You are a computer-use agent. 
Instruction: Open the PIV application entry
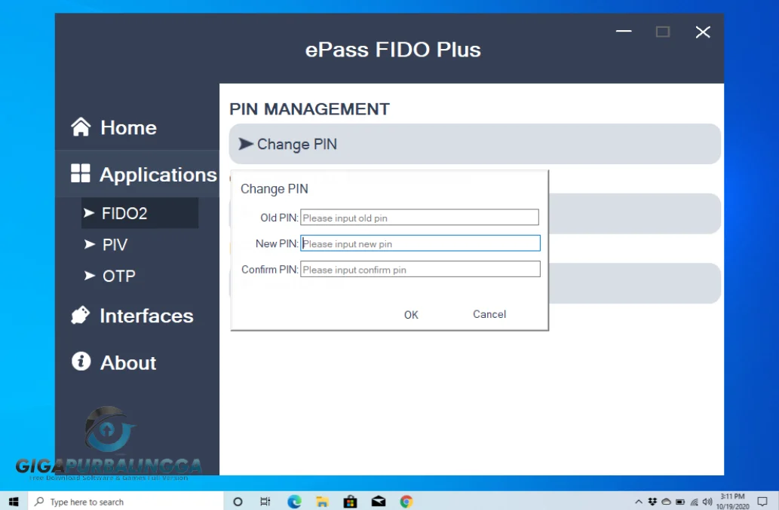115,245
